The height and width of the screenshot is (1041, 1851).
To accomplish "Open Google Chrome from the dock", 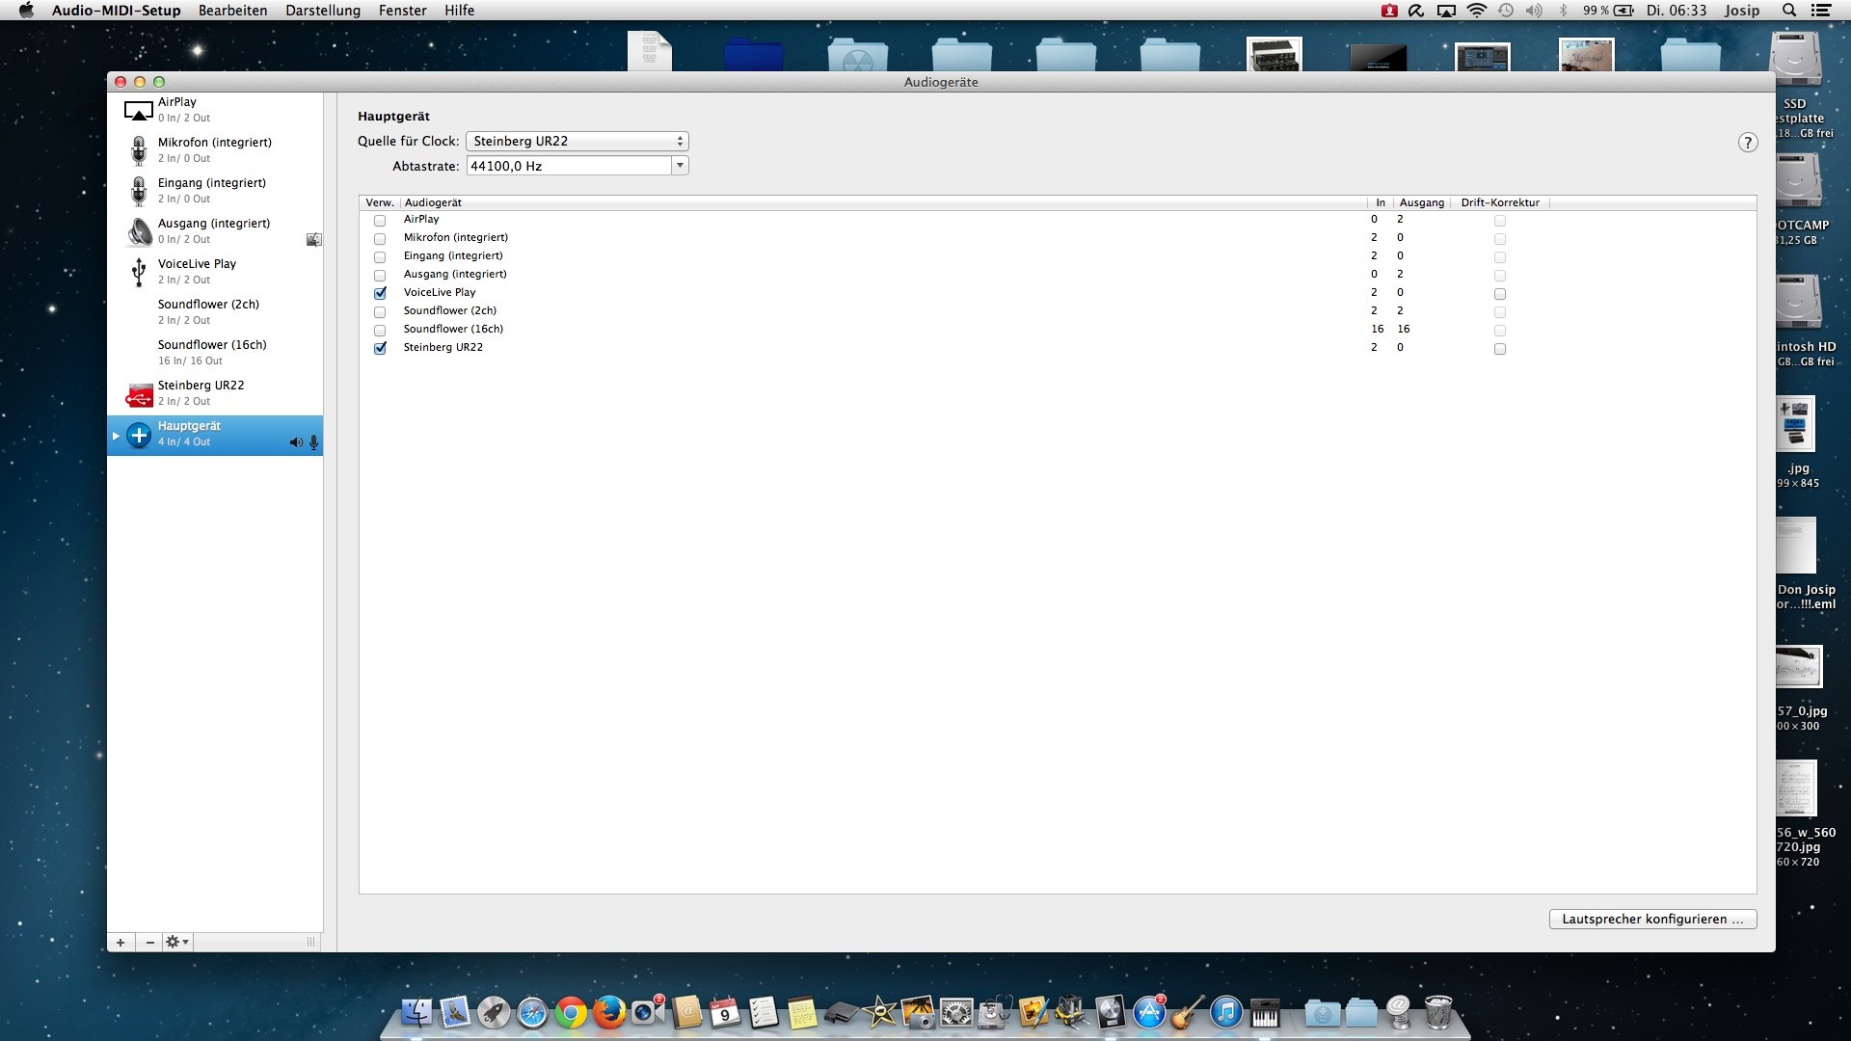I will click(571, 1013).
